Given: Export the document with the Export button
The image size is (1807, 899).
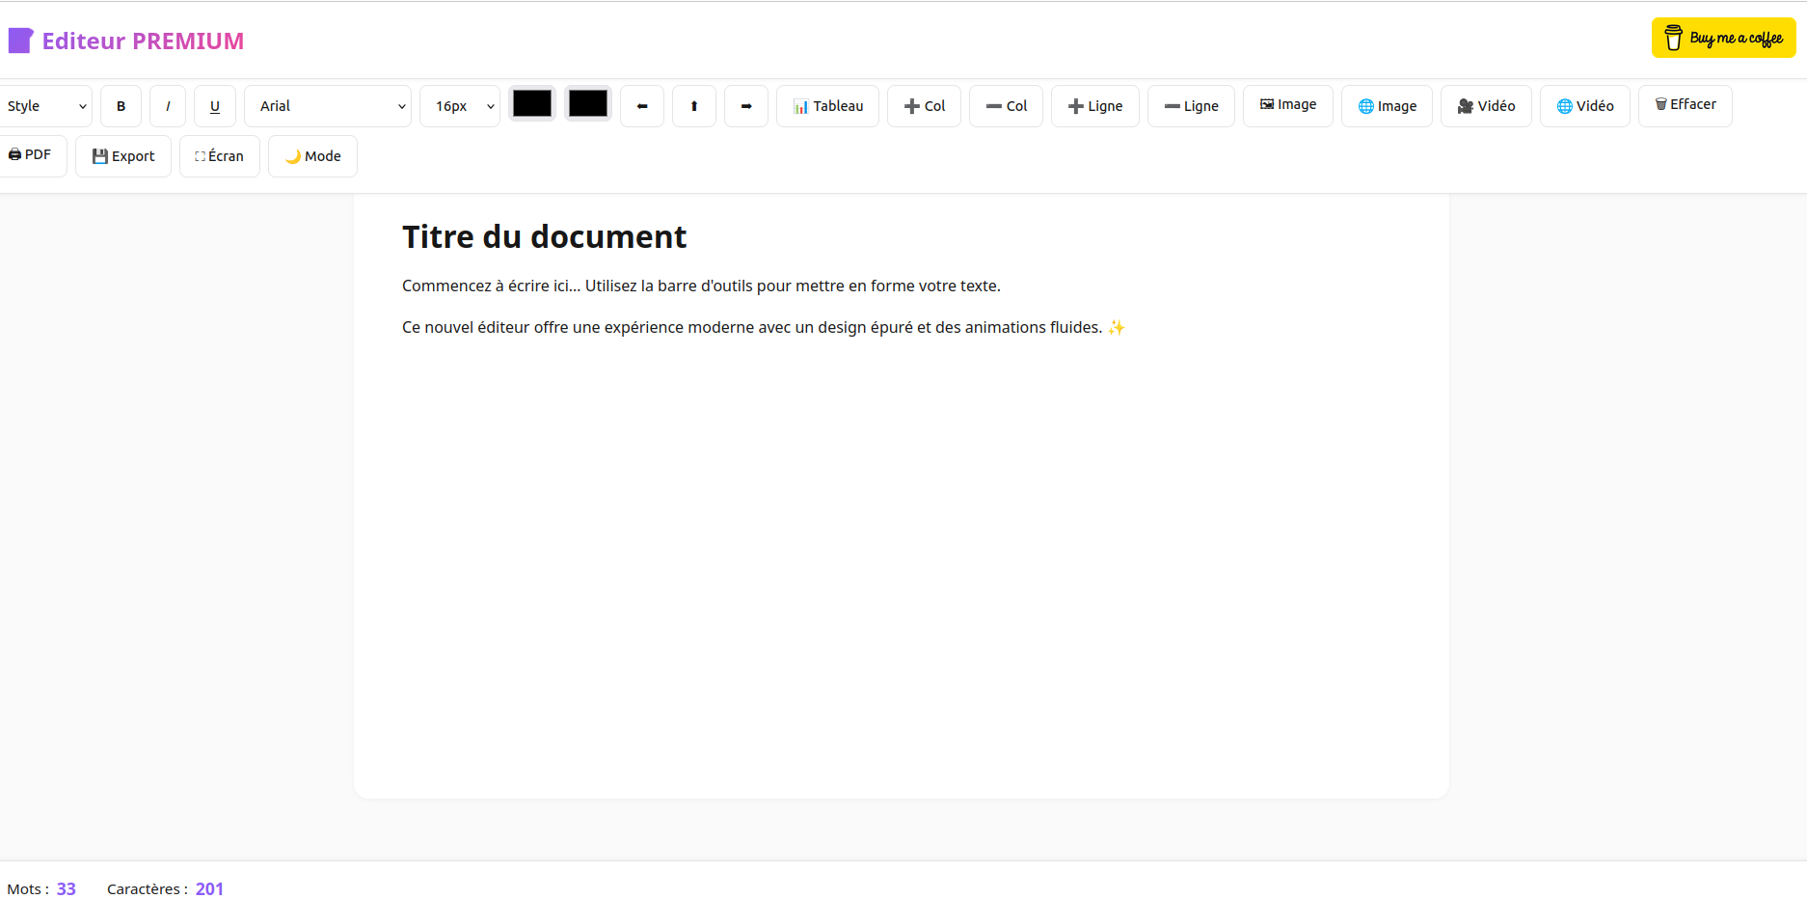Looking at the screenshot, I should [123, 156].
